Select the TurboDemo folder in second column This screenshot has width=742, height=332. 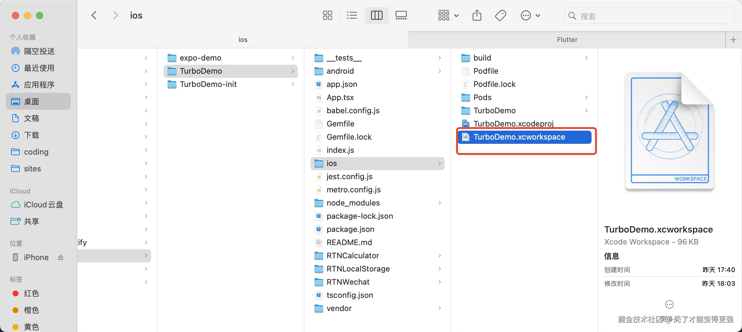[x=231, y=71]
